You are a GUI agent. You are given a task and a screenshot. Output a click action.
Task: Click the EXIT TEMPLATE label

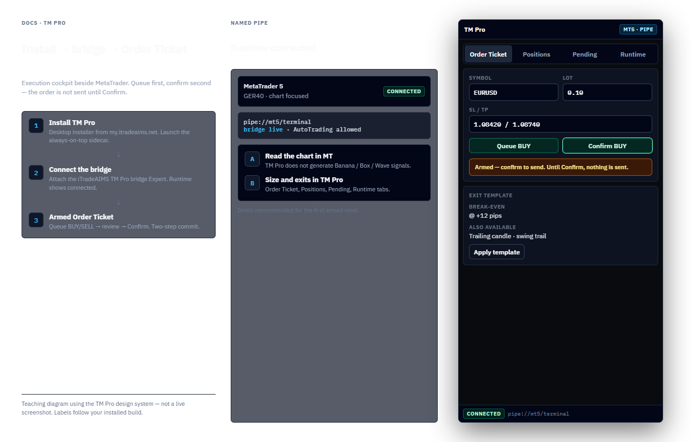point(491,195)
